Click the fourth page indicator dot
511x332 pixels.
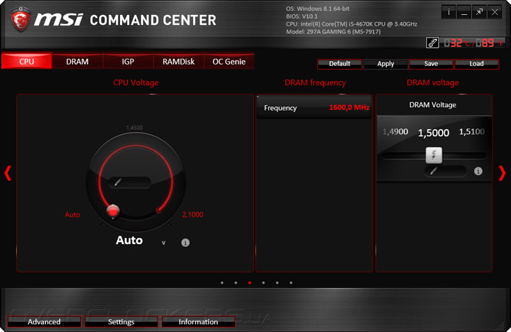pyautogui.click(x=263, y=283)
